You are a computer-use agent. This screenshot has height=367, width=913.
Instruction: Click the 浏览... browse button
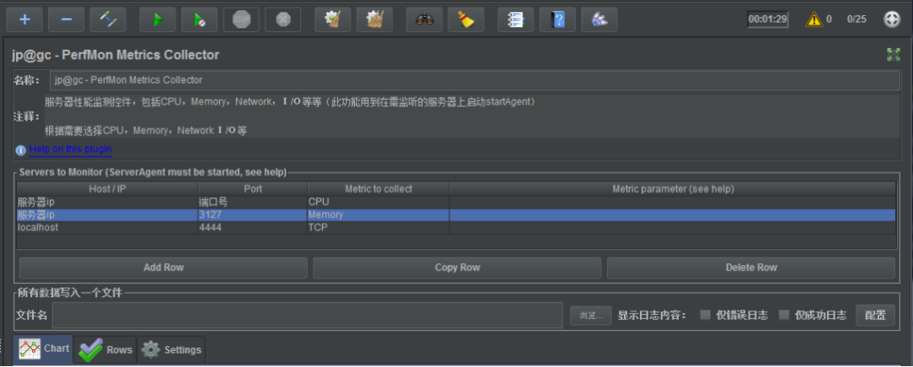coord(590,316)
